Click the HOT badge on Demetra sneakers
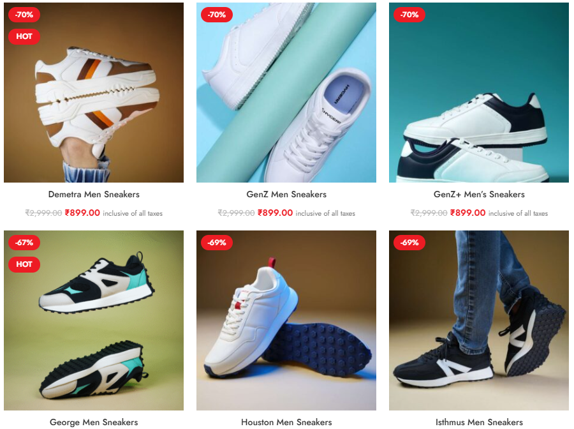The image size is (574, 429). [24, 36]
